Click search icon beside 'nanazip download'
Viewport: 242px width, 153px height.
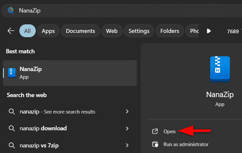12,128
